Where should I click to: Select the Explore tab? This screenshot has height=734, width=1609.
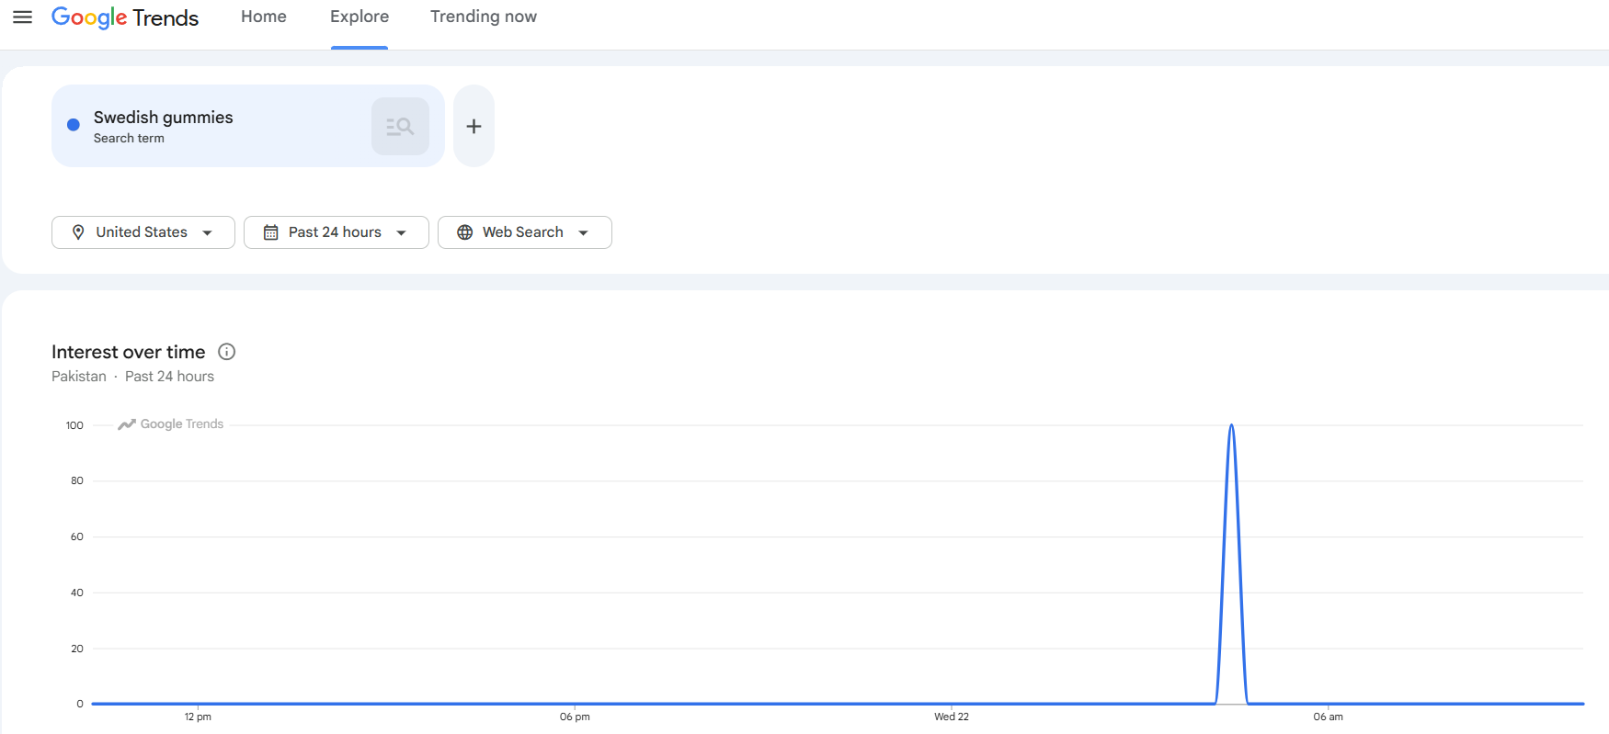pos(359,17)
